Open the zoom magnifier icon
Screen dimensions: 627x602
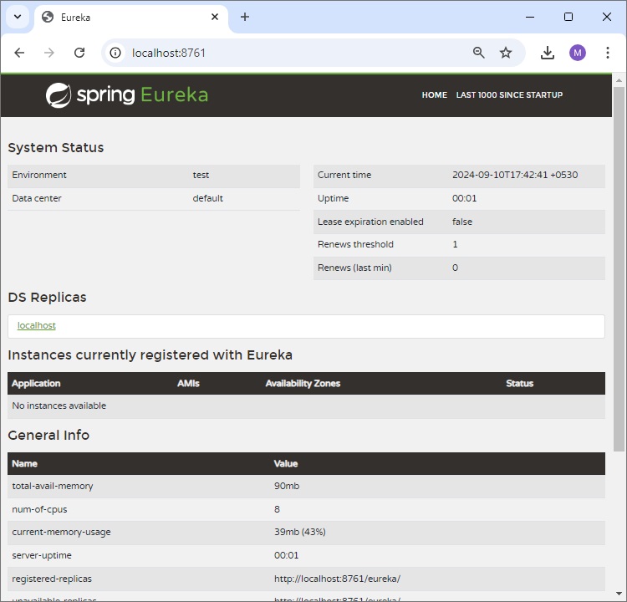(x=479, y=53)
